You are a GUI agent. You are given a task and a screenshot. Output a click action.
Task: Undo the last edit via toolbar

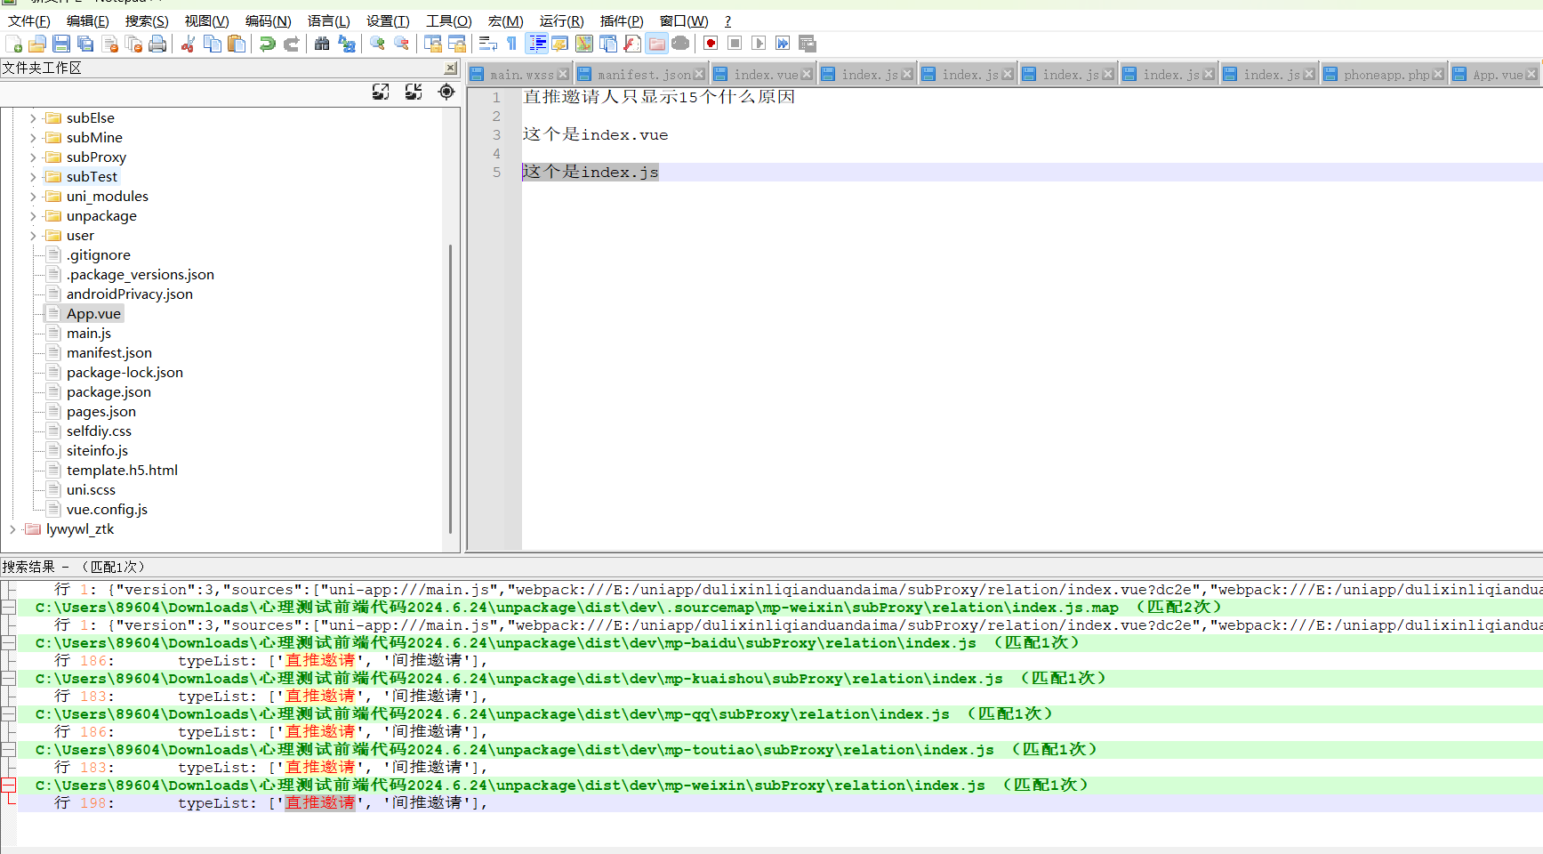pyautogui.click(x=267, y=44)
